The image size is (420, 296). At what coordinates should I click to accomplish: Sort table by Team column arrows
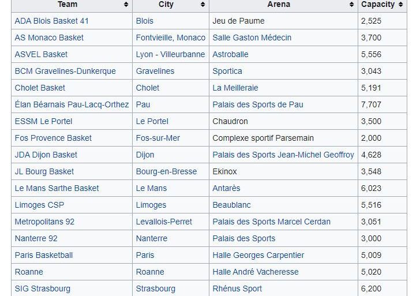[x=126, y=5]
